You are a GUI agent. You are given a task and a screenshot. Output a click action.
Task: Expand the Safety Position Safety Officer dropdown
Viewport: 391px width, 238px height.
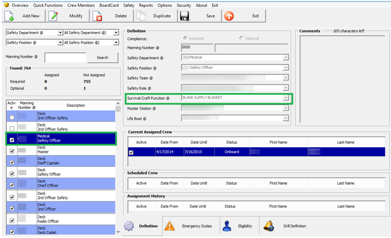coord(286,67)
